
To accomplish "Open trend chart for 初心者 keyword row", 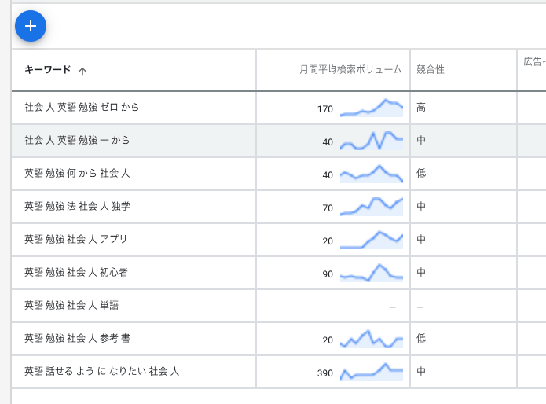I will click(x=372, y=273).
